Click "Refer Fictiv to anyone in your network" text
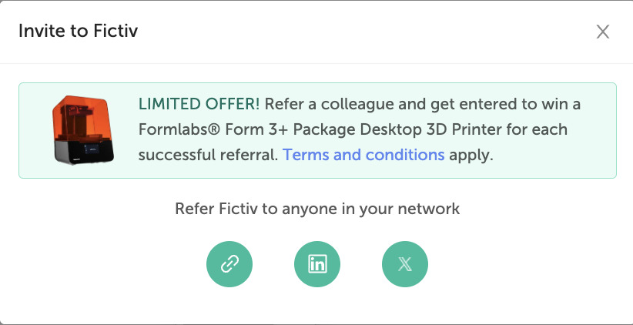Image resolution: width=633 pixels, height=325 pixels. coord(317,209)
